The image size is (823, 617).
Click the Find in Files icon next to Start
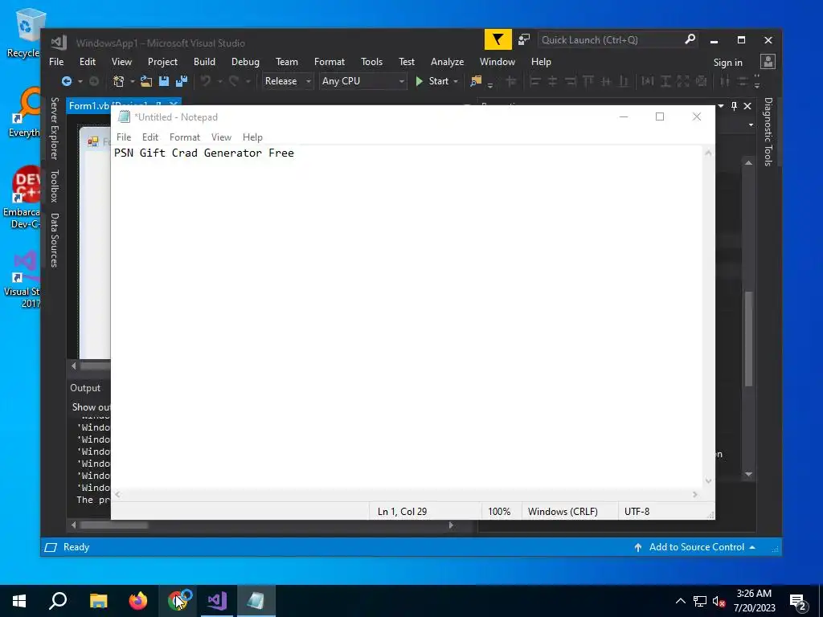tap(476, 81)
